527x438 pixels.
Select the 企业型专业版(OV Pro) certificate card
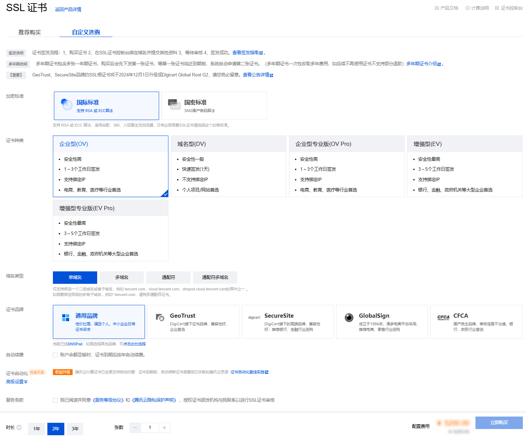[x=347, y=166]
